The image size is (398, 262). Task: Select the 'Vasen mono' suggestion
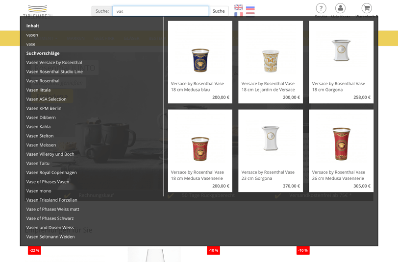39,191
